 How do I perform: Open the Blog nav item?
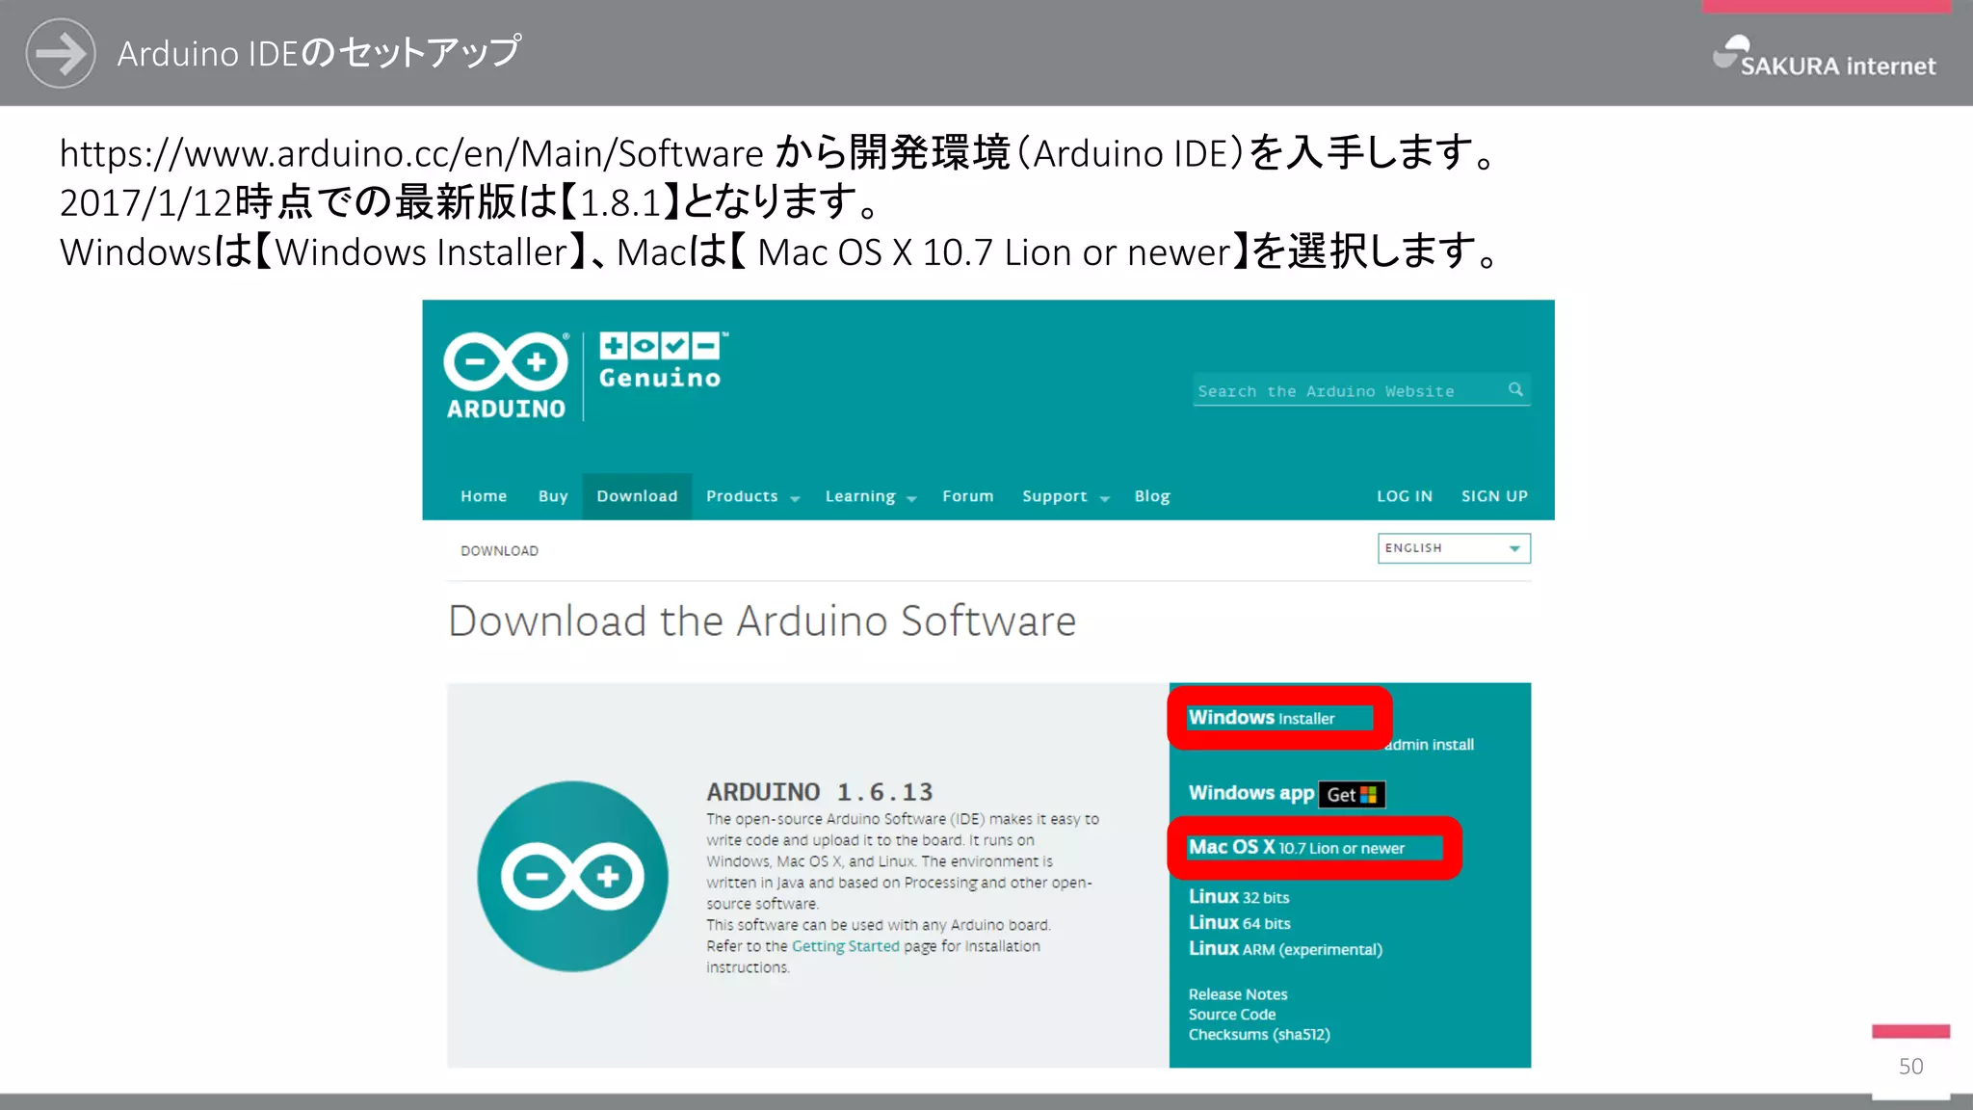coord(1152,496)
